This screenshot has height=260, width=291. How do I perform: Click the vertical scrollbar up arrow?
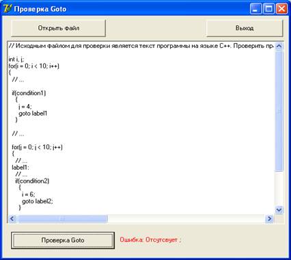tap(279, 47)
